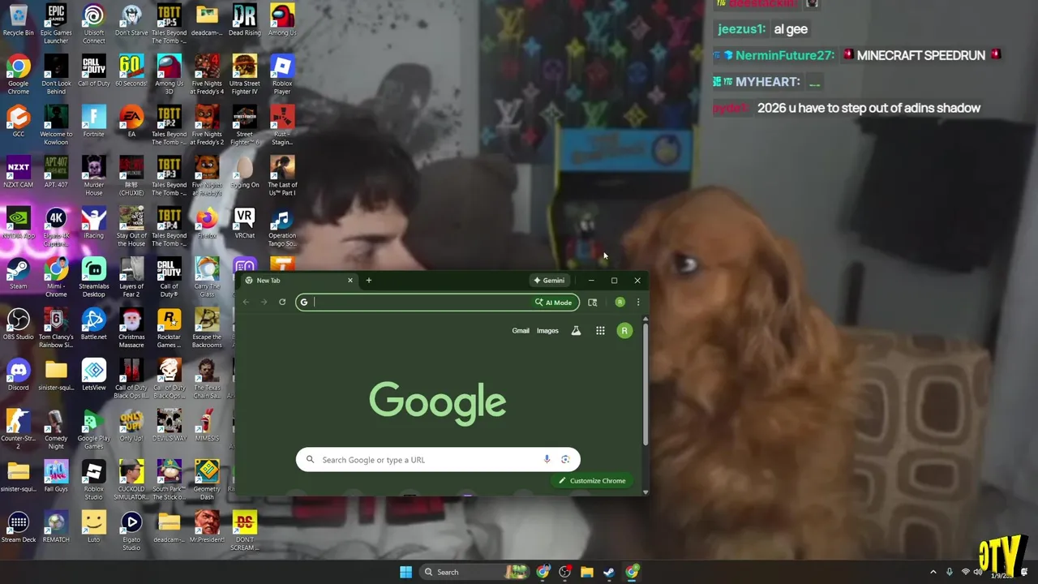Screen dimensions: 1038x584
Task: Click the Search Google or type a URL box
Action: click(x=438, y=460)
